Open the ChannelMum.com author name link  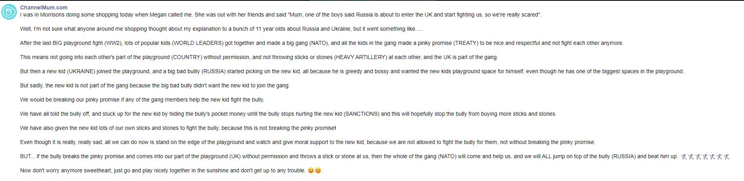pyautogui.click(x=44, y=7)
